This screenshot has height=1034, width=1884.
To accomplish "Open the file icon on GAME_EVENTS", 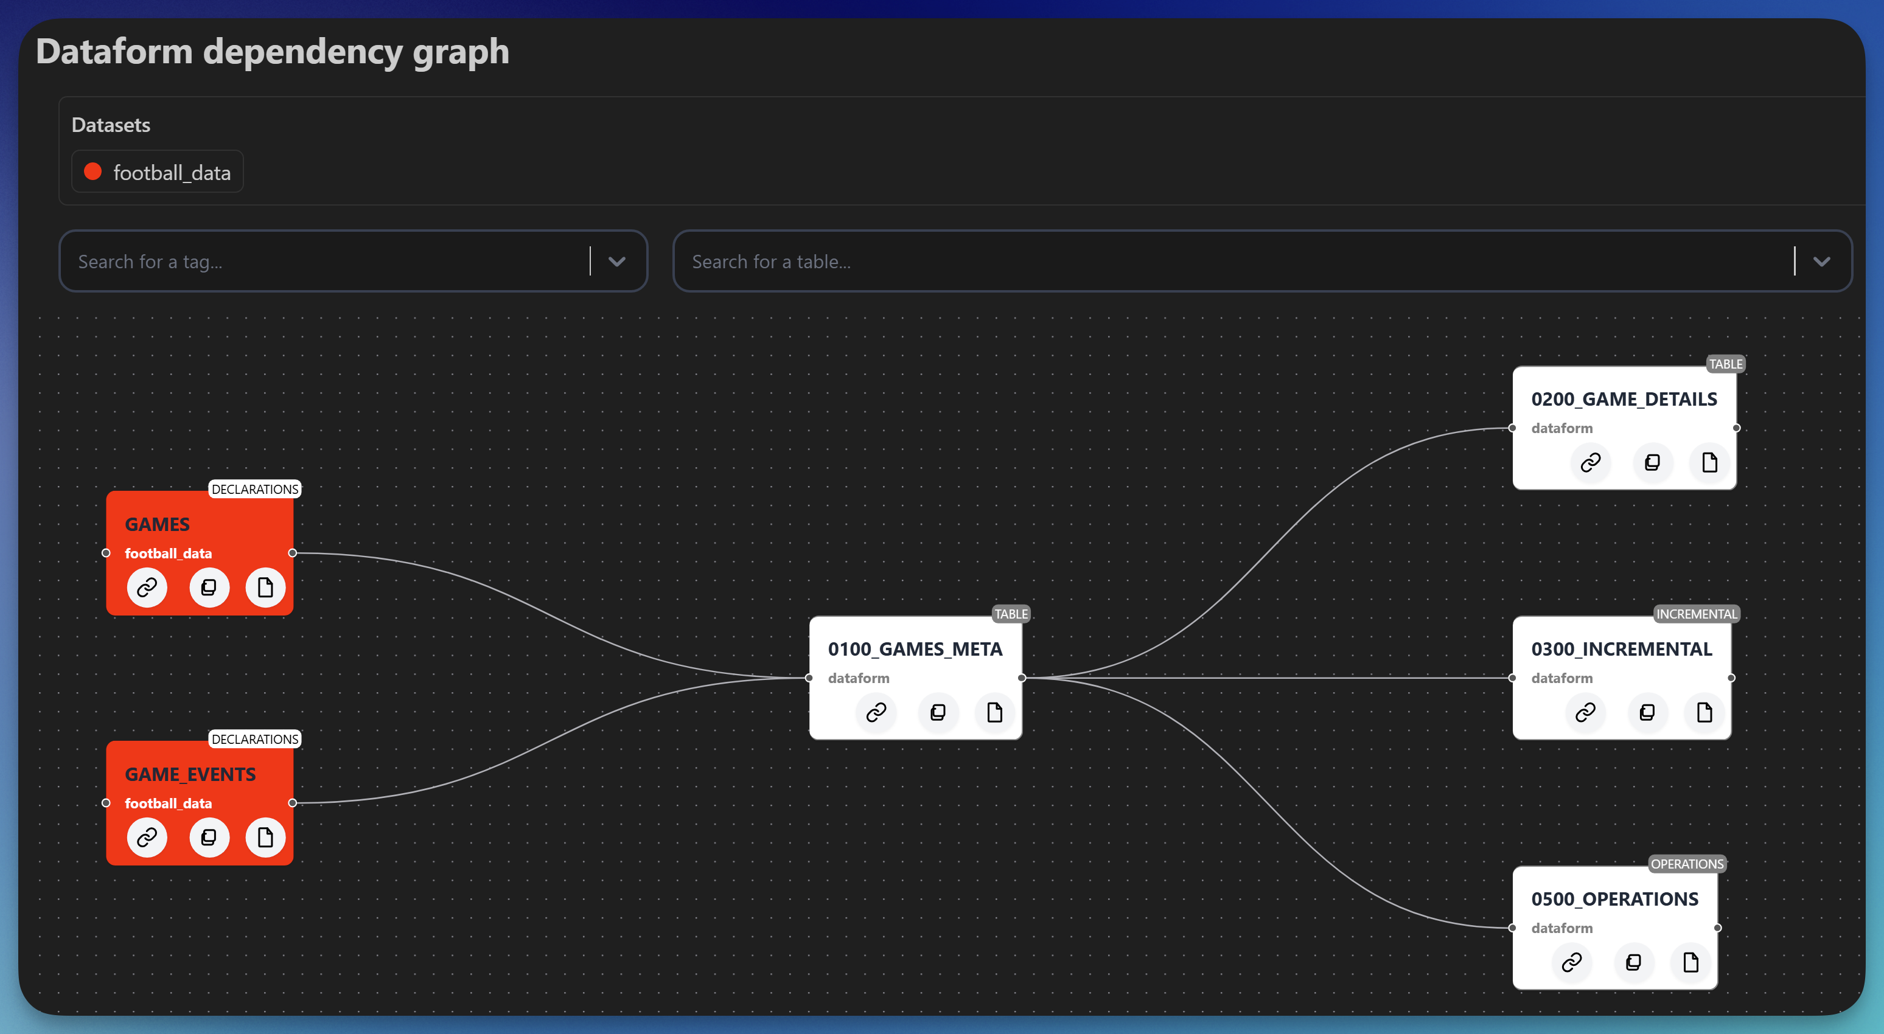I will click(265, 838).
